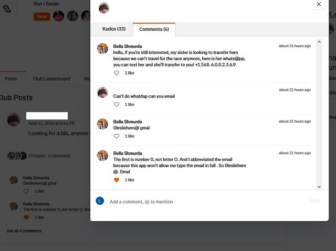Click '33 kudos · 4 comments' in background post
Image resolution: width=336 pixels, height=251 pixels.
coord(49,156)
